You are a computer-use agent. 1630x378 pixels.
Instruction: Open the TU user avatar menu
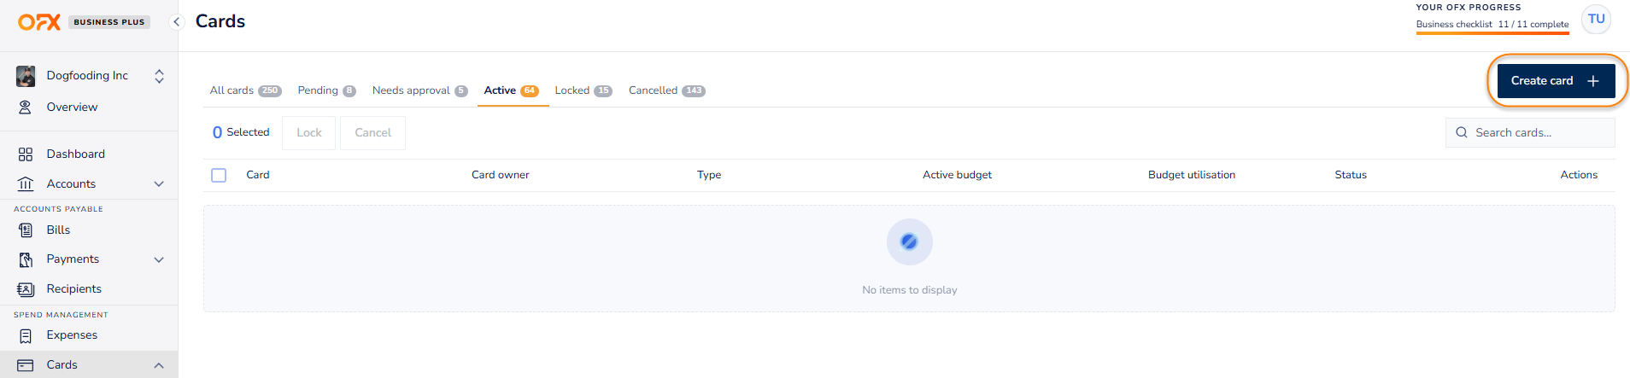[x=1596, y=20]
